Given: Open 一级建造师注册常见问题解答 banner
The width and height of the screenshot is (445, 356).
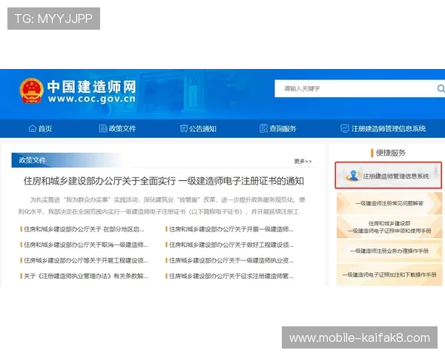Looking at the screenshot, I should 389,203.
